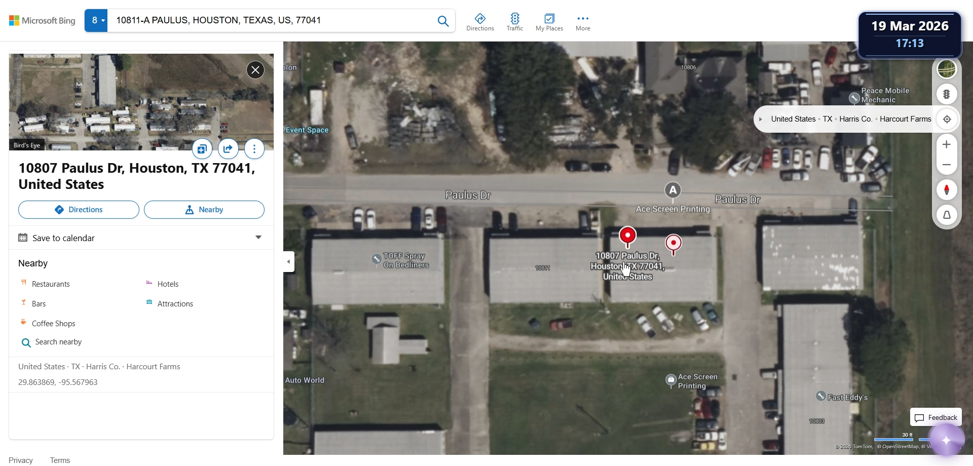Open My Places
Image resolution: width=973 pixels, height=466 pixels.
click(x=549, y=22)
